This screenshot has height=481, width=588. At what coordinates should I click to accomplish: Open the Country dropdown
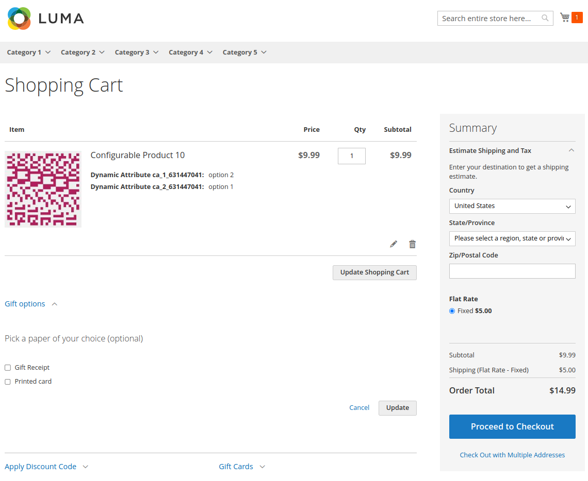[512, 206]
